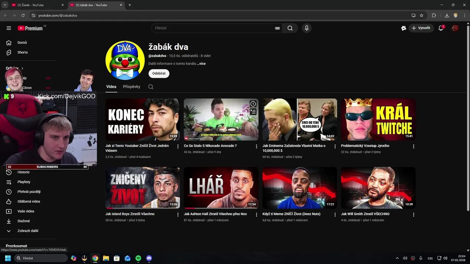Open Oblíbená videa in sidebar
This screenshot has height=264, width=470.
28,201
